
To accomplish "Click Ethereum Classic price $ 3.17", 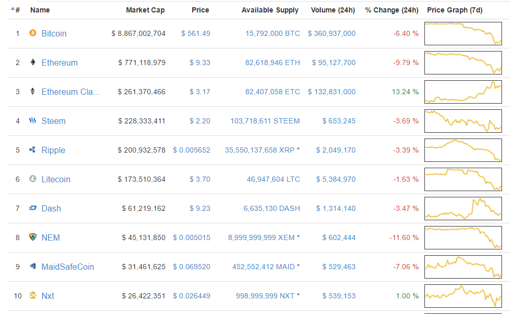I will (x=200, y=92).
